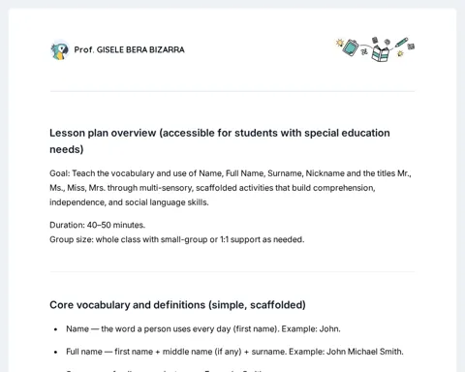The width and height of the screenshot is (465, 372).
Task: Click the small lightbulb below the pencil
Action: point(400,53)
